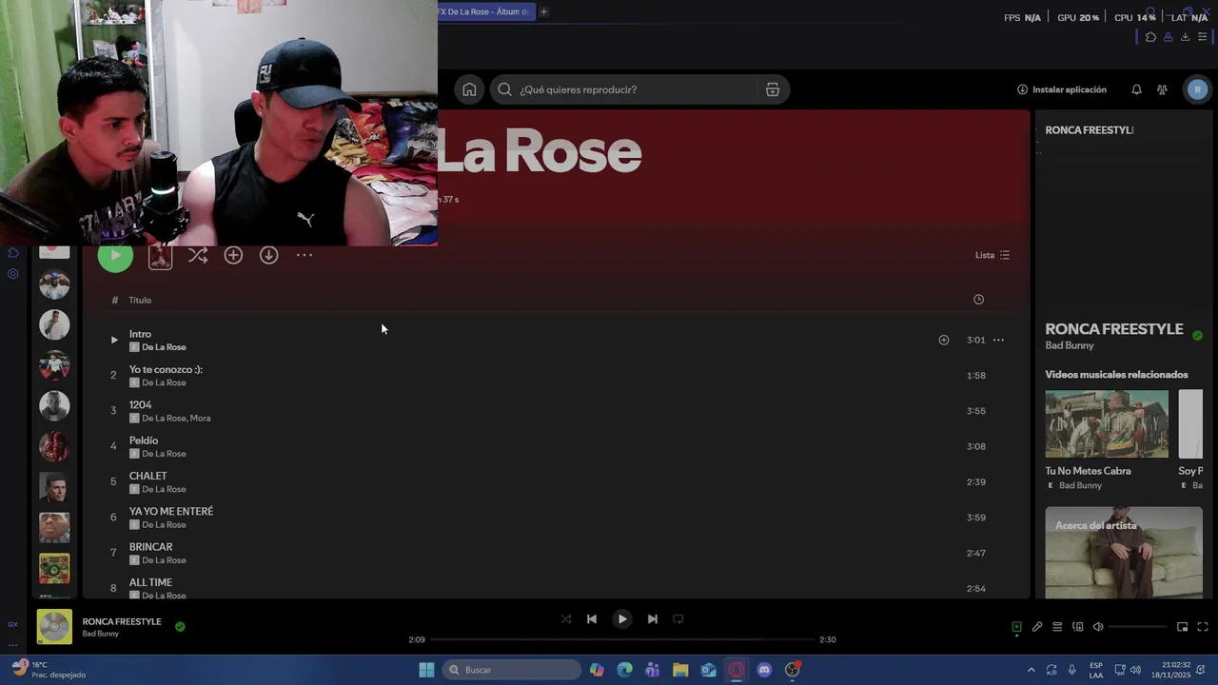
Task: Open browser downloads icon
Action: [x=1185, y=37]
